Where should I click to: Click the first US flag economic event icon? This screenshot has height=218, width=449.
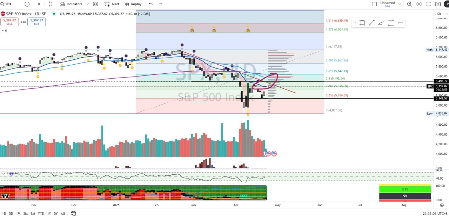[267, 153]
